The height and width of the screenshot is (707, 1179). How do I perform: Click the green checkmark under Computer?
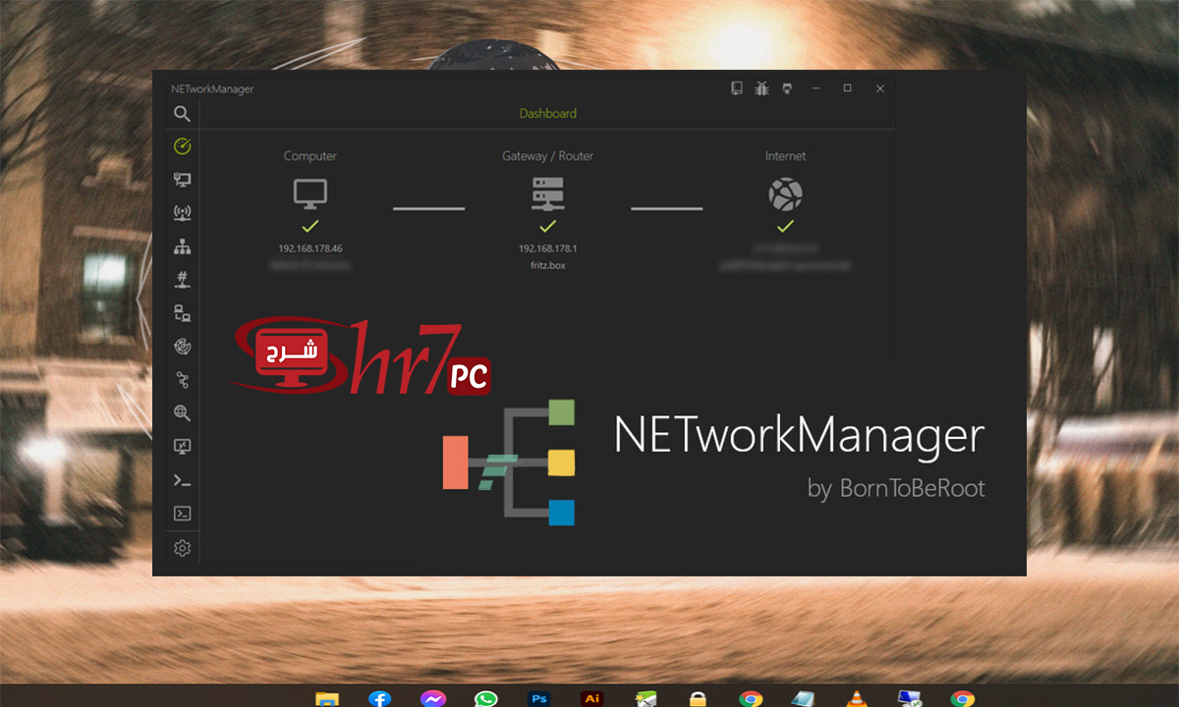tap(310, 227)
